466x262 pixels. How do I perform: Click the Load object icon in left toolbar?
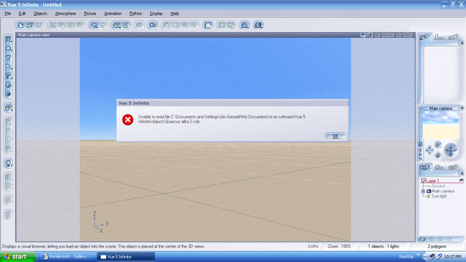8,108
